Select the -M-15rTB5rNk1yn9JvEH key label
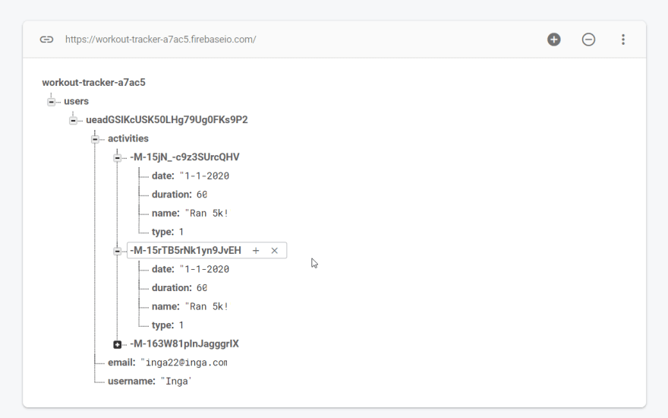Viewport: 668px width, 418px height. click(x=185, y=250)
